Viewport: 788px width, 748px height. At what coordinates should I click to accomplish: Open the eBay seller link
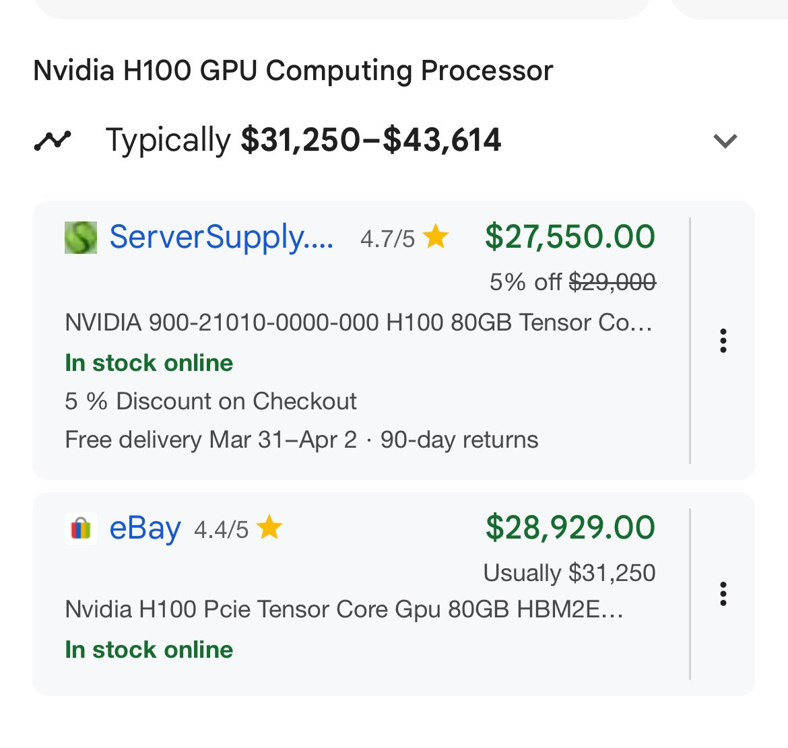pyautogui.click(x=145, y=529)
